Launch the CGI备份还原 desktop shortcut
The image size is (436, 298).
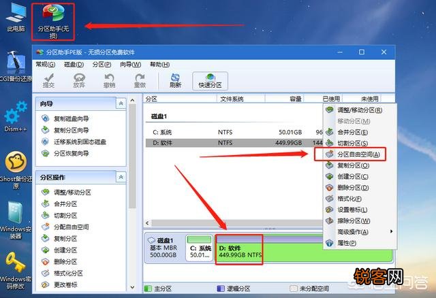(x=16, y=67)
